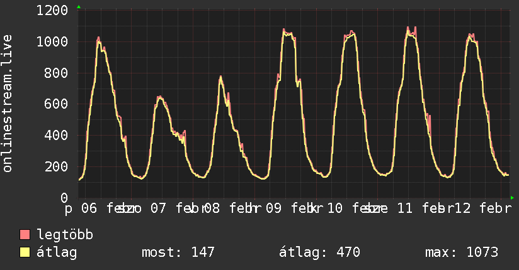Click the green arrow atop the y-axis
519x270 pixels.
coord(79,7)
